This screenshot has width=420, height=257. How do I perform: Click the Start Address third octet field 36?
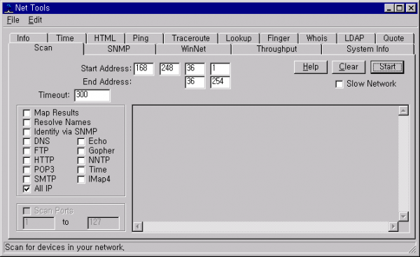(x=195, y=69)
